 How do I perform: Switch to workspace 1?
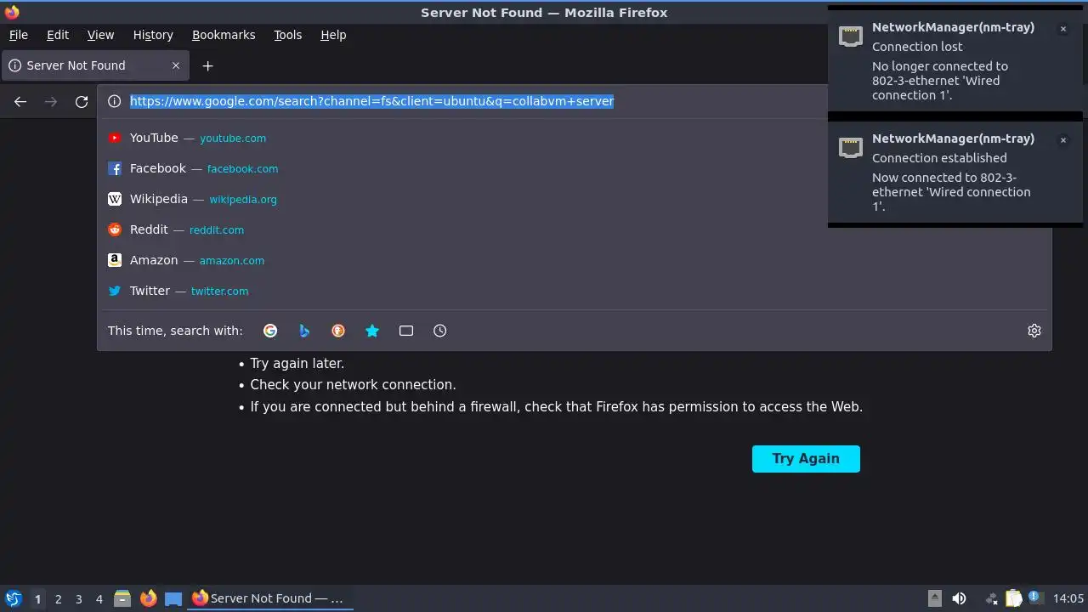pos(37,599)
